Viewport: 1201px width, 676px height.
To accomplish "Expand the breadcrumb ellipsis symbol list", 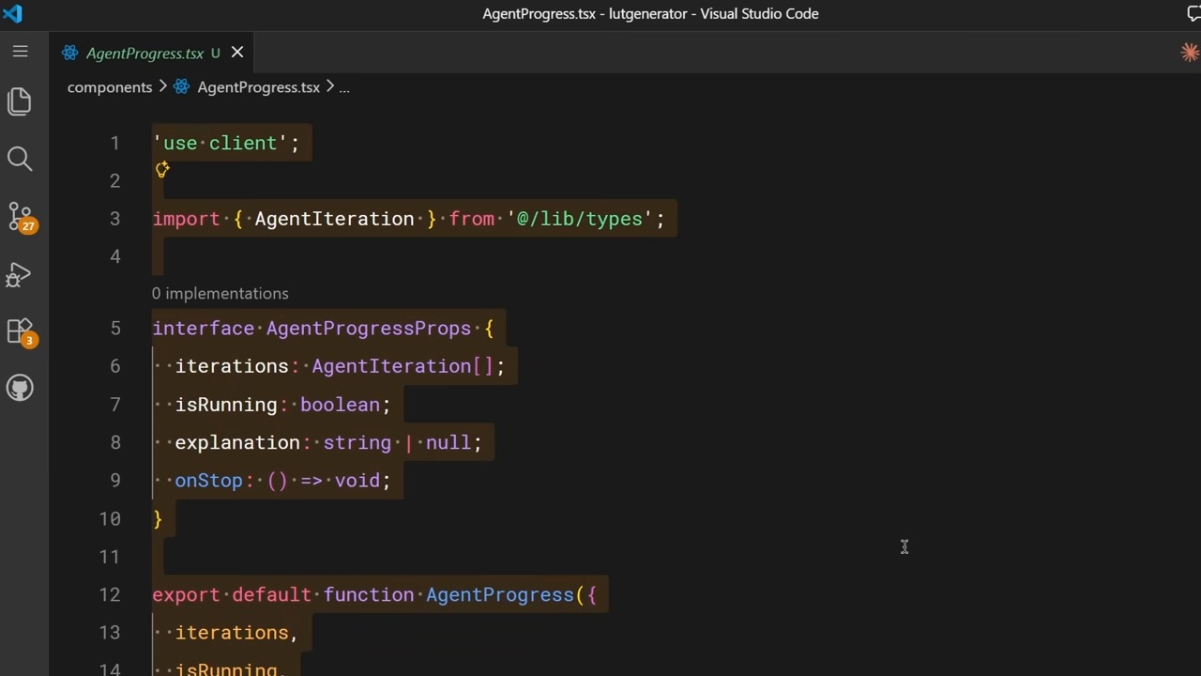I will coord(343,87).
